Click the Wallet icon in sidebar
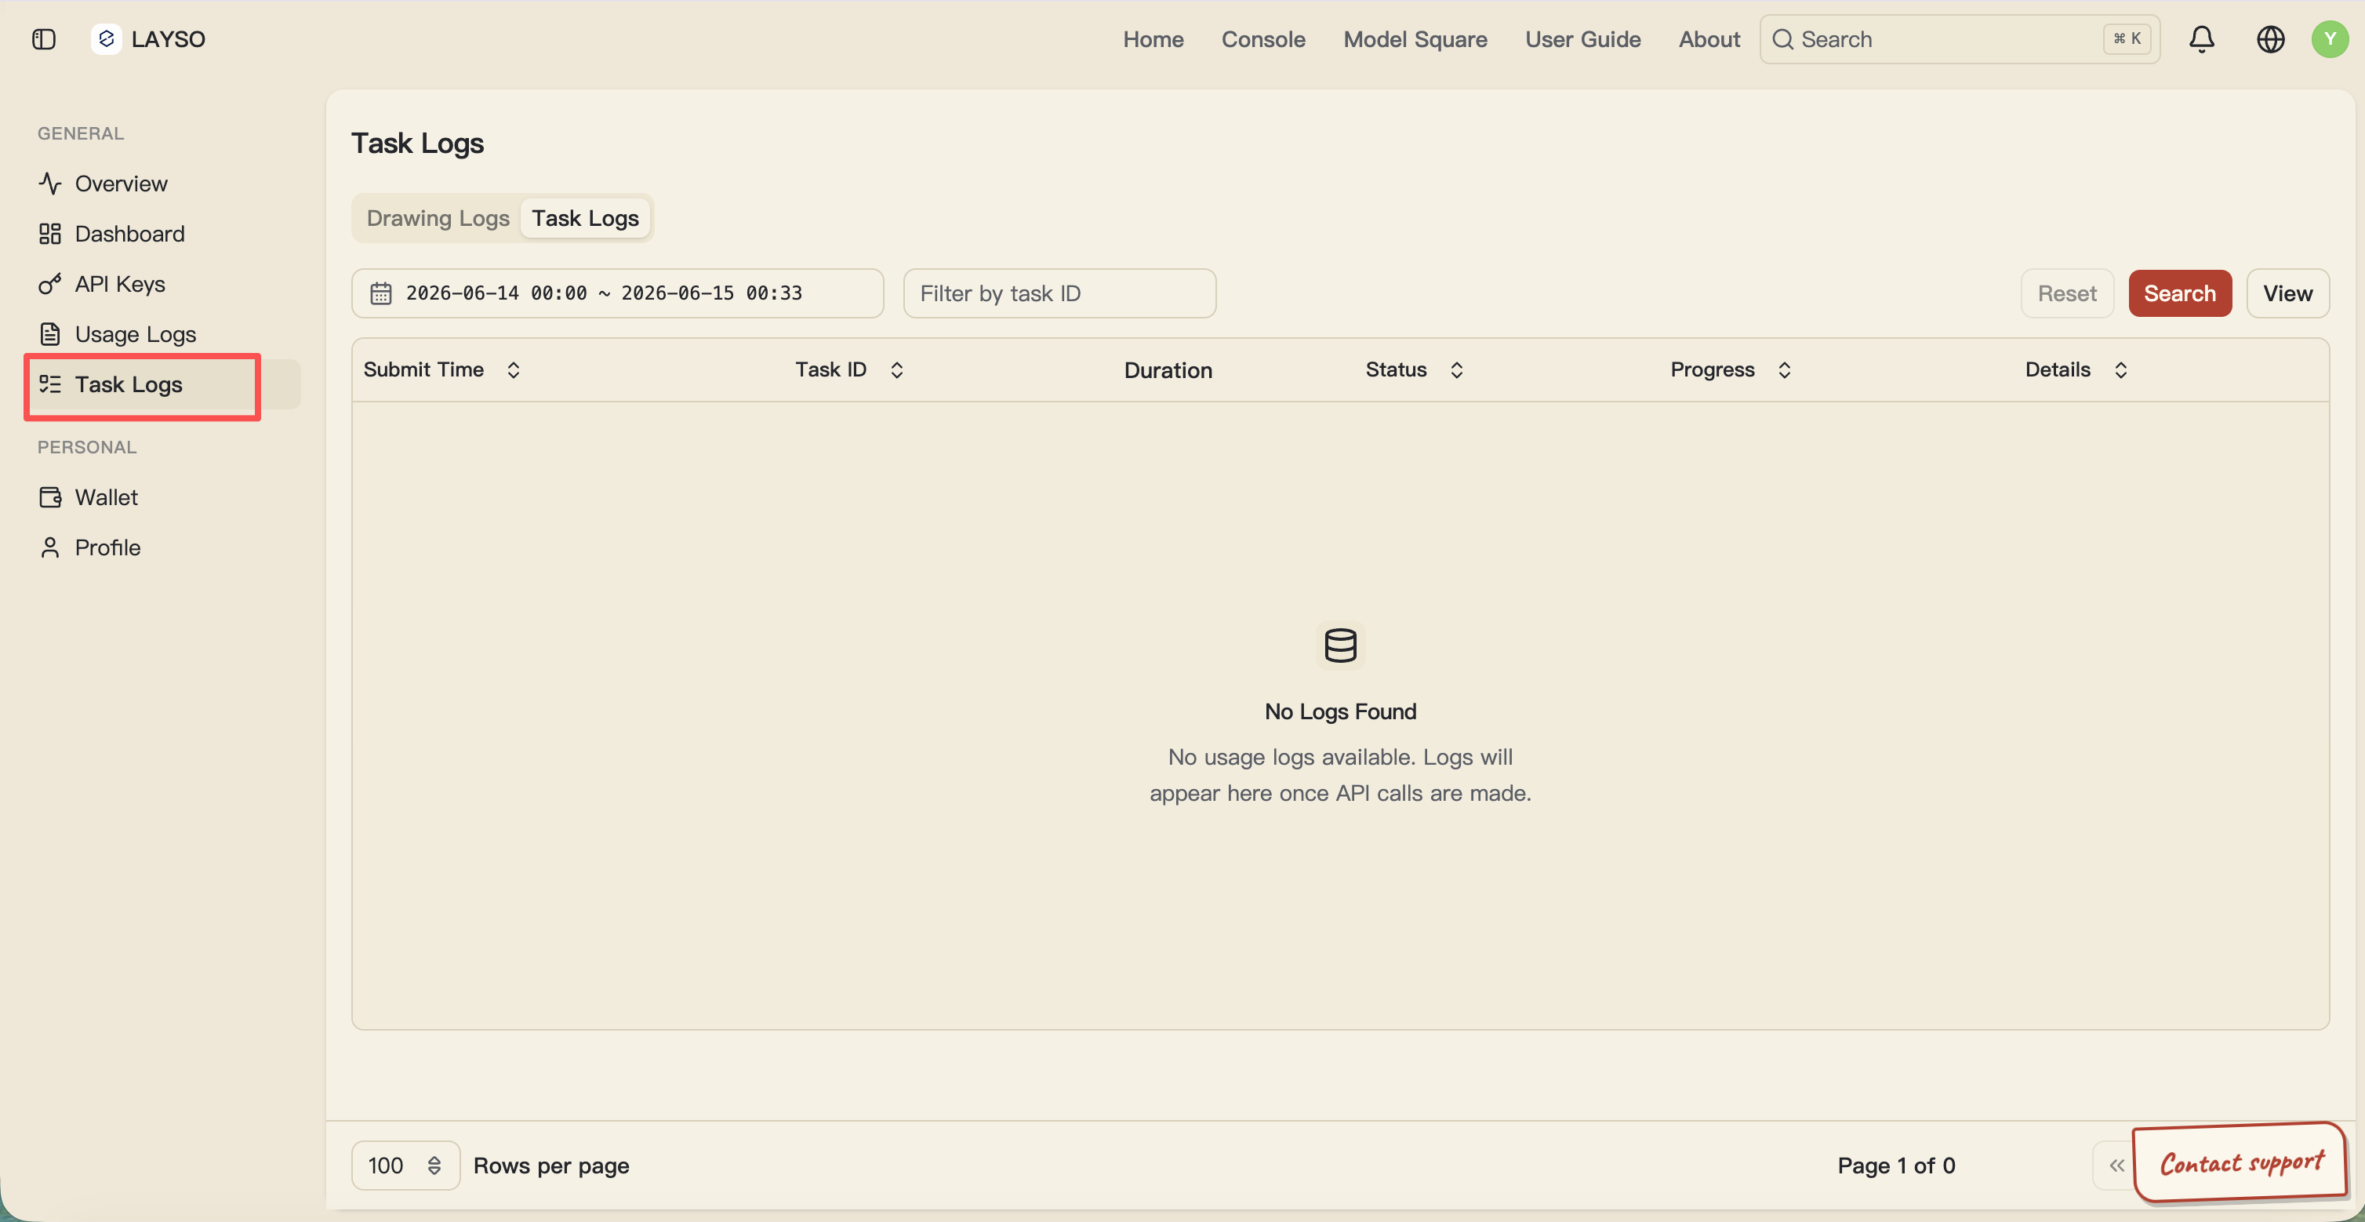The height and width of the screenshot is (1222, 2365). coord(50,496)
